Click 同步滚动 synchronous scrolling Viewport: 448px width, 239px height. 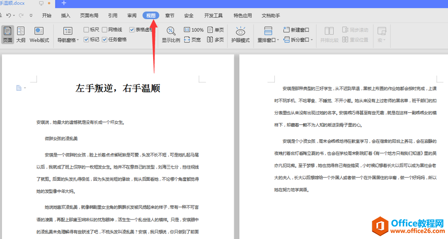(x=355, y=30)
